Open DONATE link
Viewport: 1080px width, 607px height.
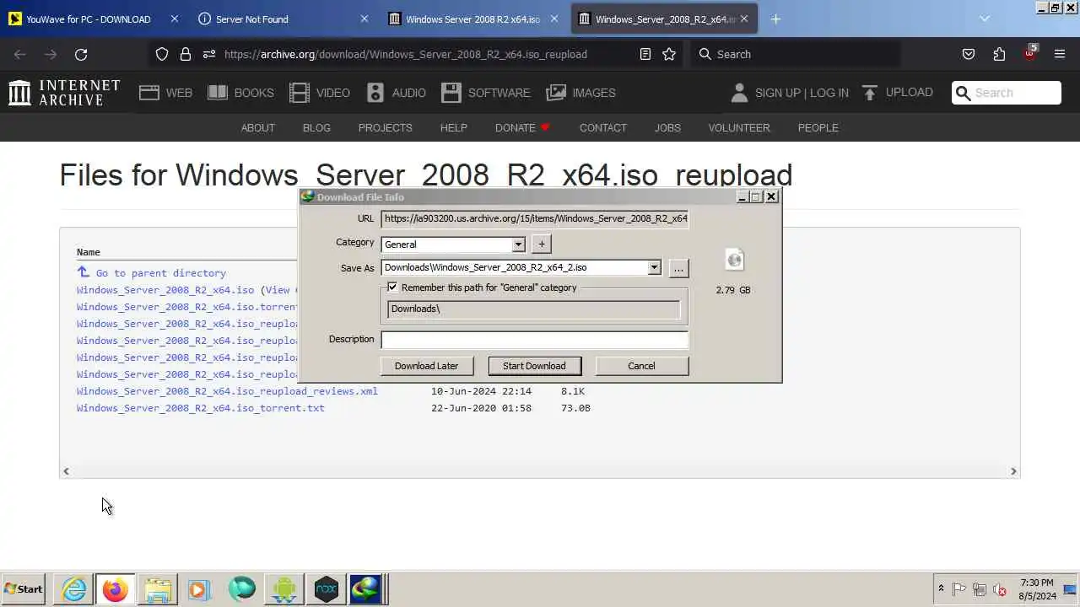(x=522, y=127)
